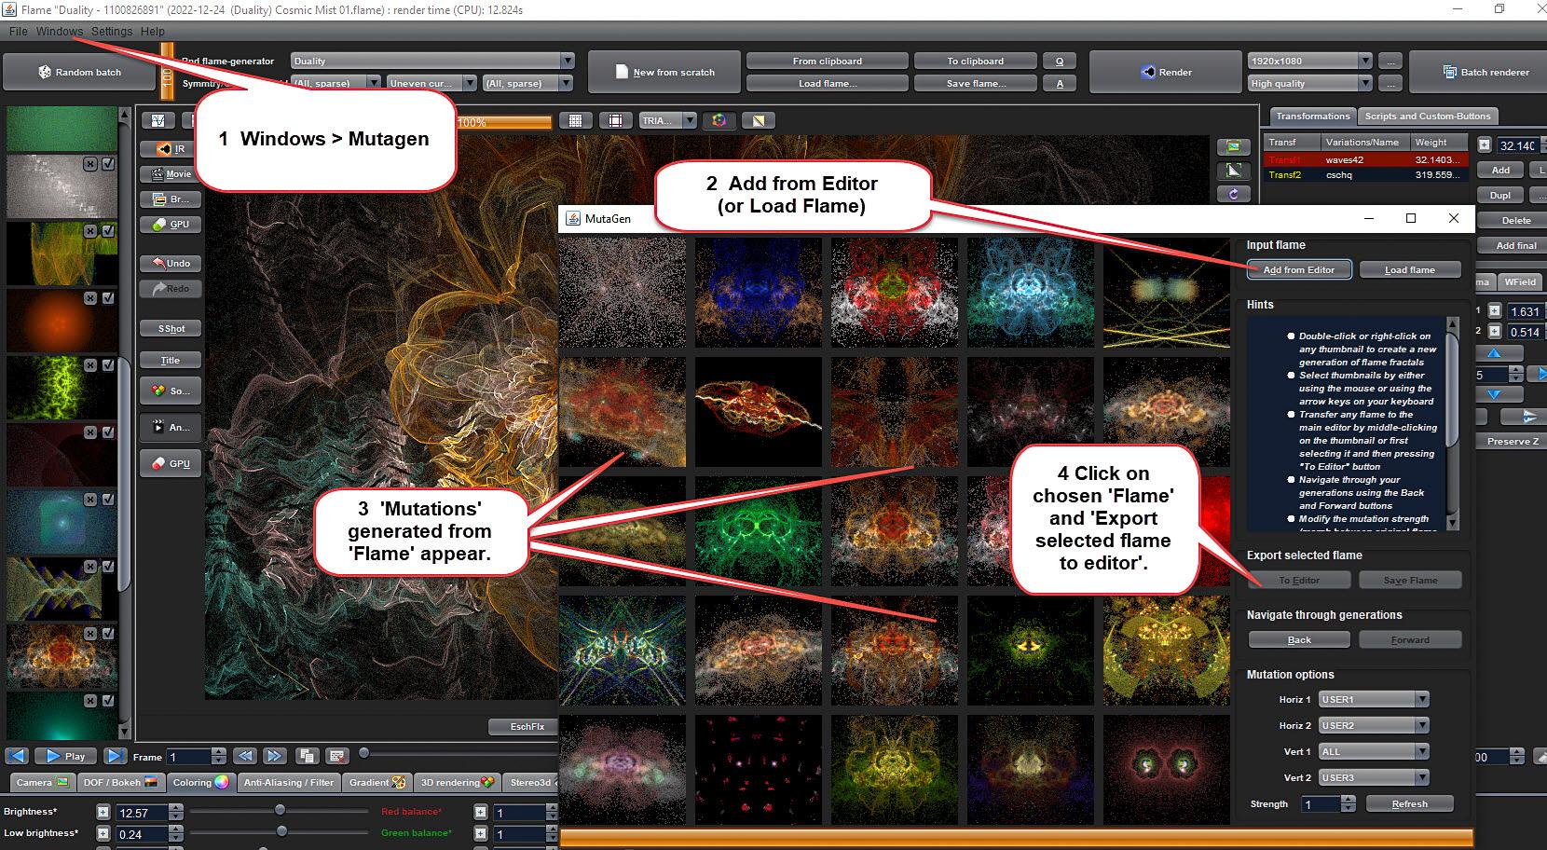
Task: Click the Redo arrow button
Action: 171,289
